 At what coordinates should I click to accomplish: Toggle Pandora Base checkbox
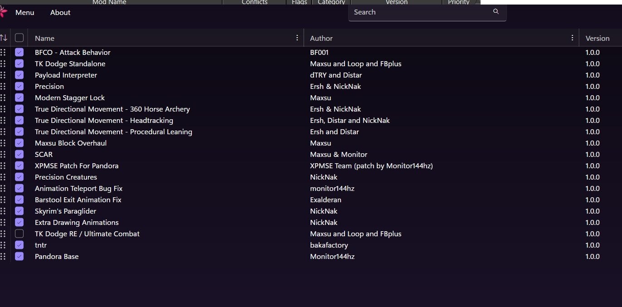pos(19,256)
